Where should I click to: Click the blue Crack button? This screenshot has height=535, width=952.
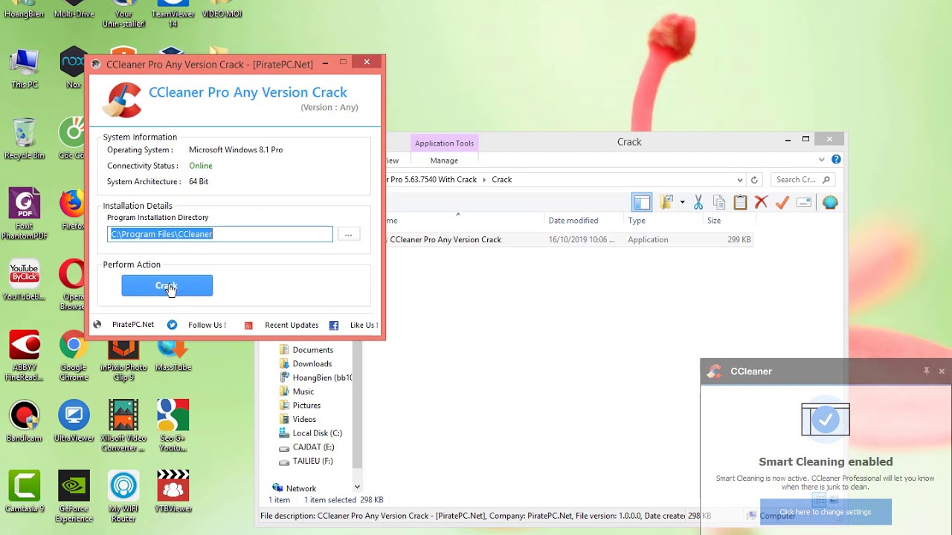(167, 285)
